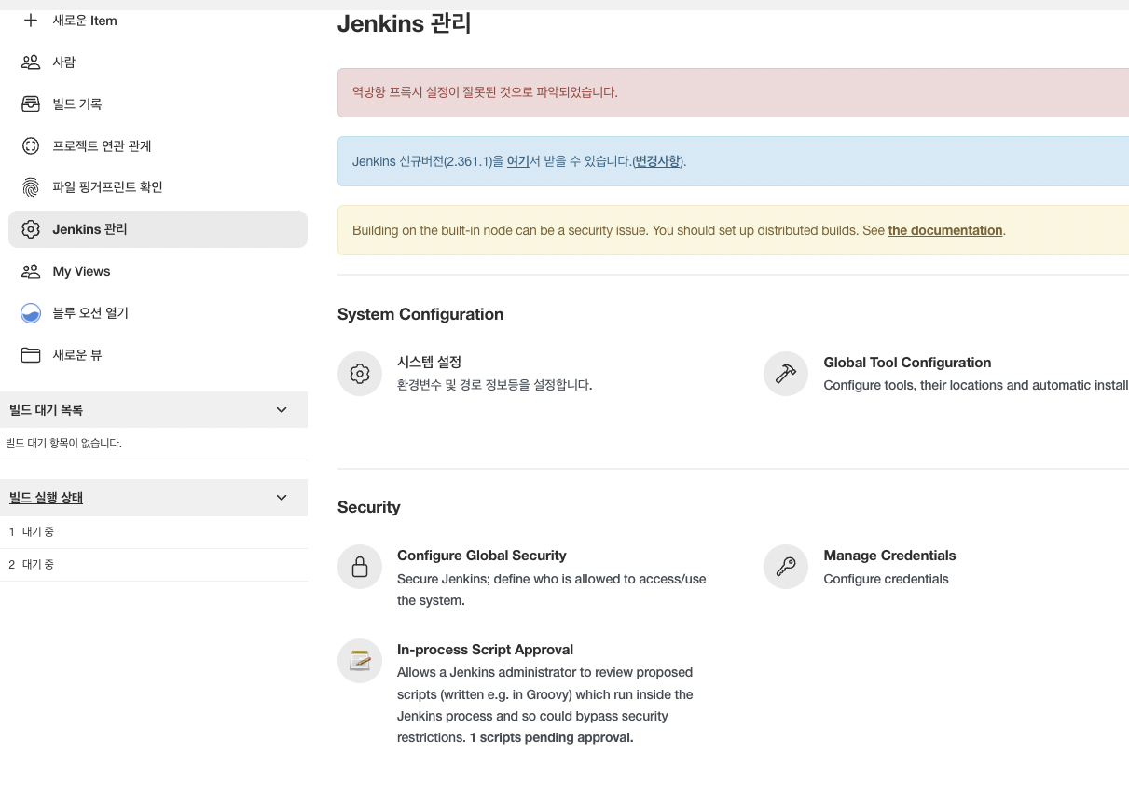Screen dimensions: 1129x796
Task: Click the red 역방향 프록시 warning banner
Action: pos(733,92)
